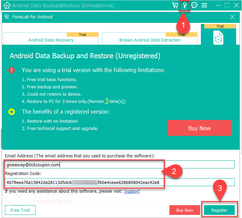Click the large Buy Now button
The height and width of the screenshot is (218, 242).
click(199, 128)
